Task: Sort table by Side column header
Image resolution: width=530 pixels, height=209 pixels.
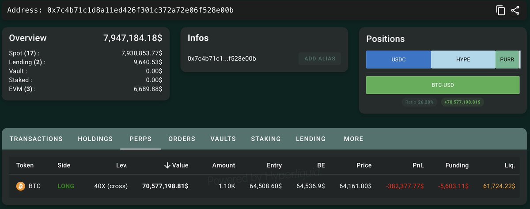Action: tap(64, 165)
